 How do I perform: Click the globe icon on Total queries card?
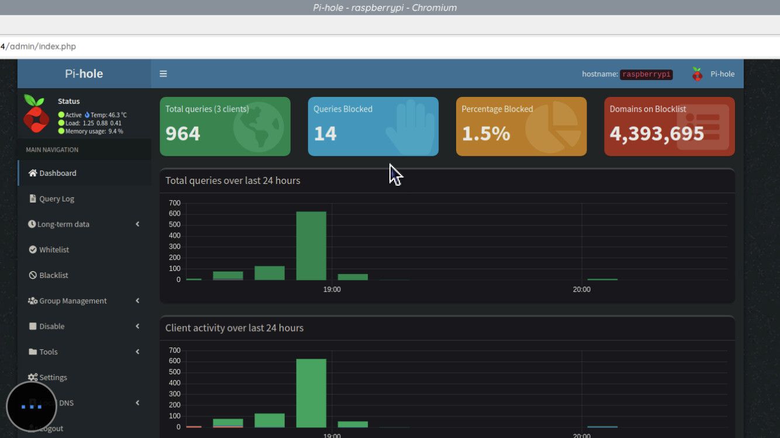258,127
